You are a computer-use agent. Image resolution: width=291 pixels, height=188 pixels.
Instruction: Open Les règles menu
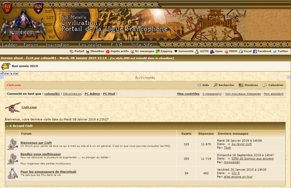pyautogui.click(x=90, y=45)
